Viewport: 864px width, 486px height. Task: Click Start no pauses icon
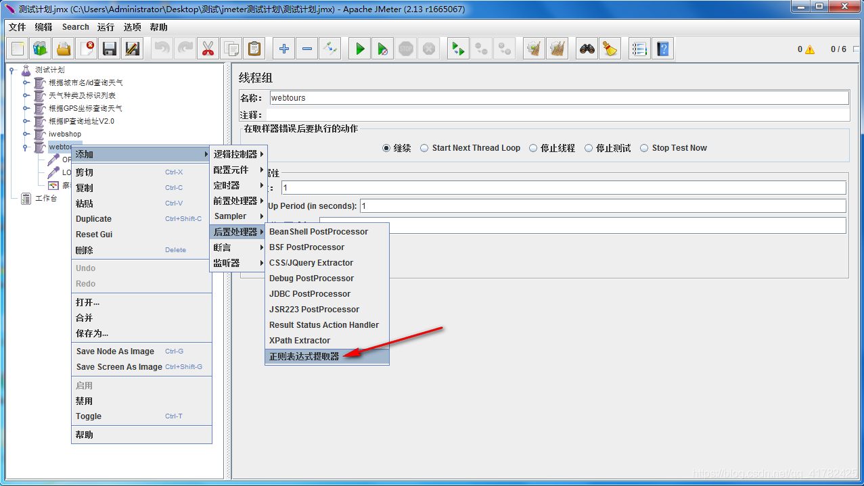[383, 49]
